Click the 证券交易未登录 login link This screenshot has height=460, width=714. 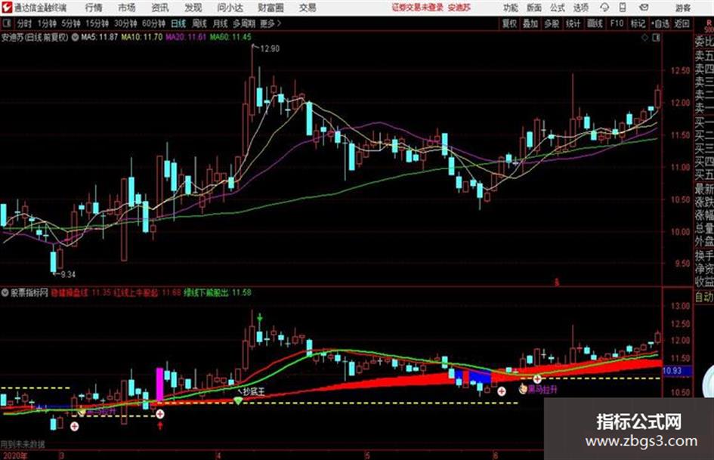click(x=418, y=8)
